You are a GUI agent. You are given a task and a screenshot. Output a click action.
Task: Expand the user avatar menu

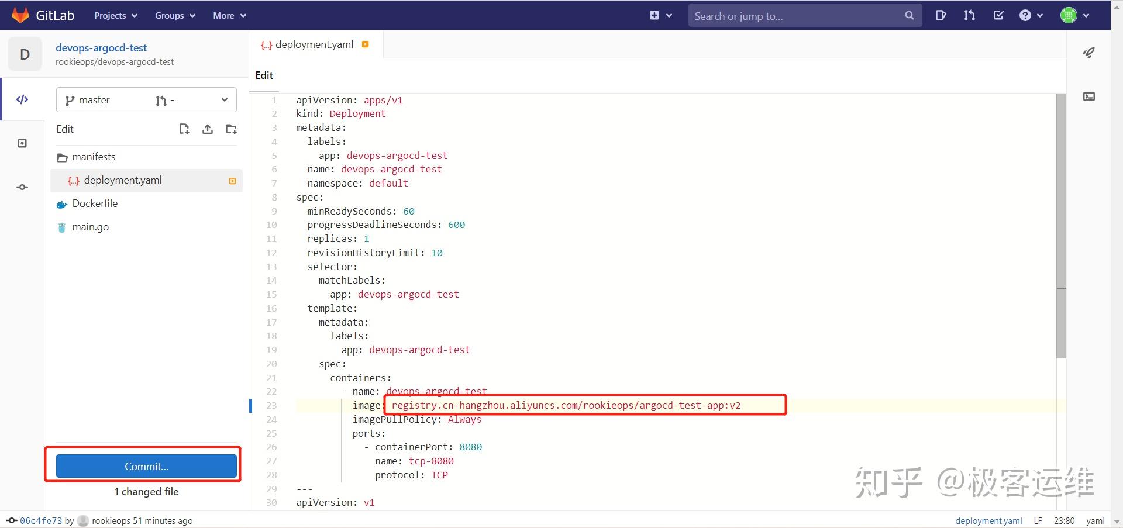pos(1075,16)
